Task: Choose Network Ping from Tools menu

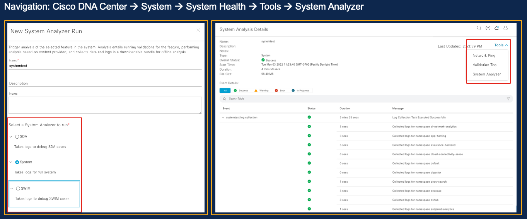Action: [x=484, y=56]
